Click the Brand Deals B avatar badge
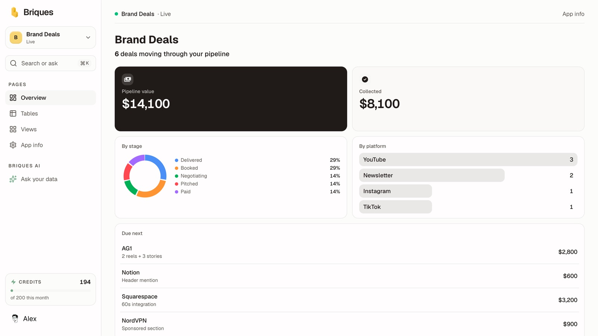This screenshot has width=598, height=336. pyautogui.click(x=16, y=37)
